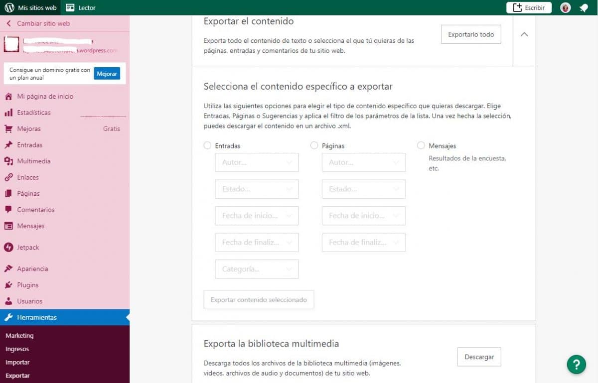Open Fecha de inicio dropdown under Entradas
598x383 pixels.
[x=257, y=216]
